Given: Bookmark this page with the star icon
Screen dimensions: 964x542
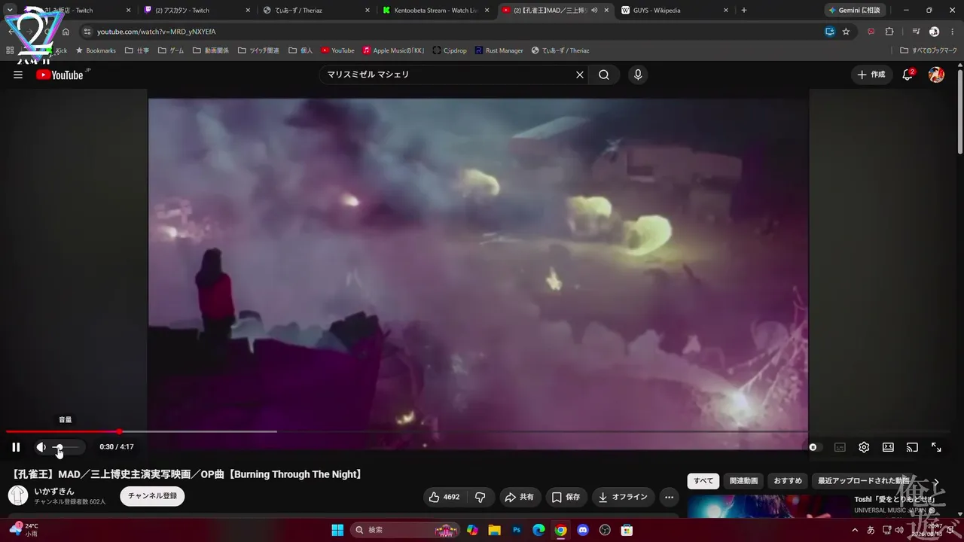Looking at the screenshot, I should [846, 32].
